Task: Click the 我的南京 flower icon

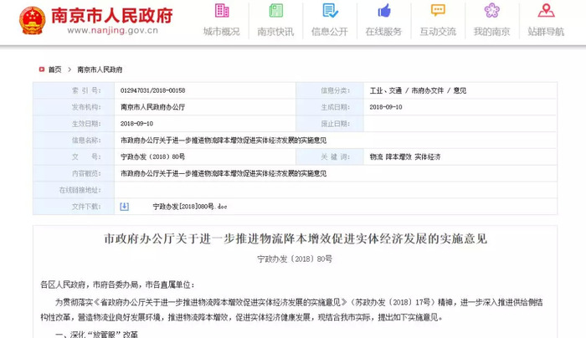Action: [492, 10]
